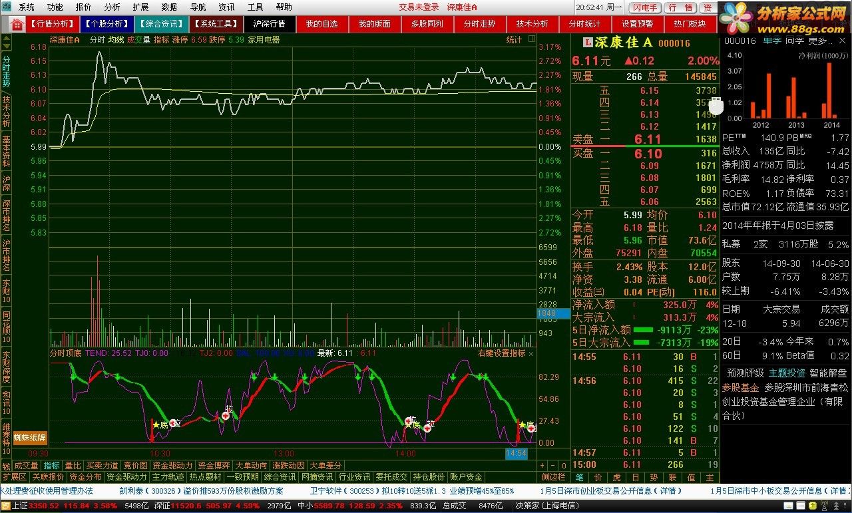
Task: Click the 蜘蛛纸牌 button
Action: click(x=30, y=437)
